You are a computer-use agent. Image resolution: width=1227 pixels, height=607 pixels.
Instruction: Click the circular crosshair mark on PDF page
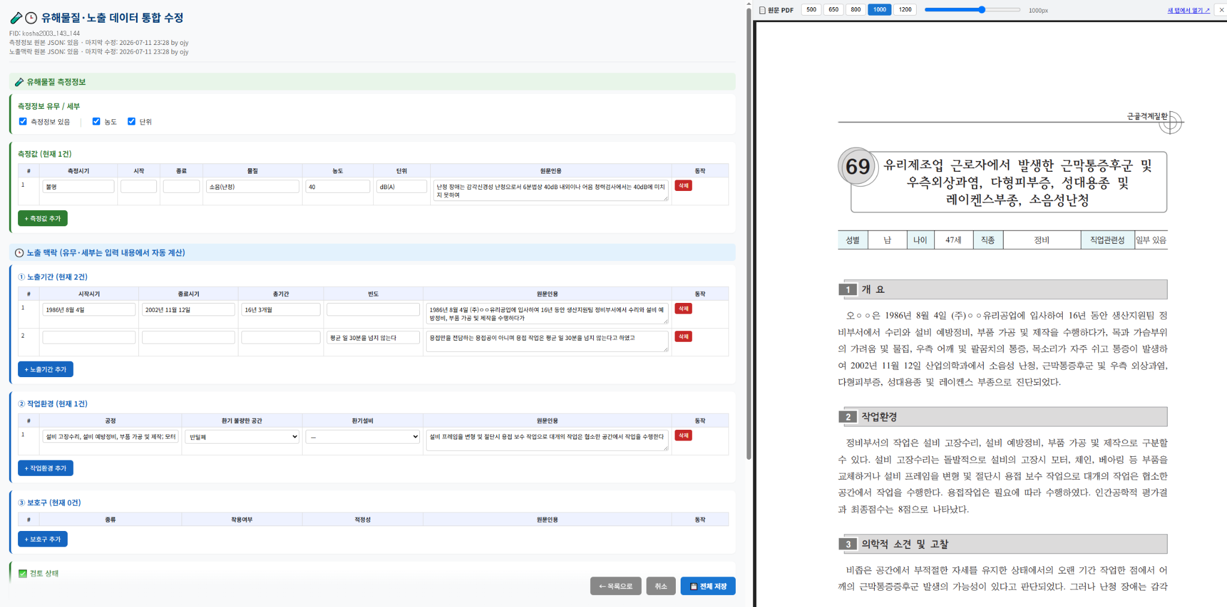click(1169, 123)
